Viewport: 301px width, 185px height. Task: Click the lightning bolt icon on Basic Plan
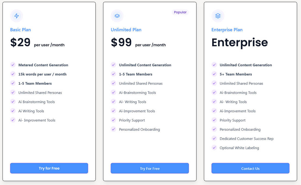coord(16,16)
